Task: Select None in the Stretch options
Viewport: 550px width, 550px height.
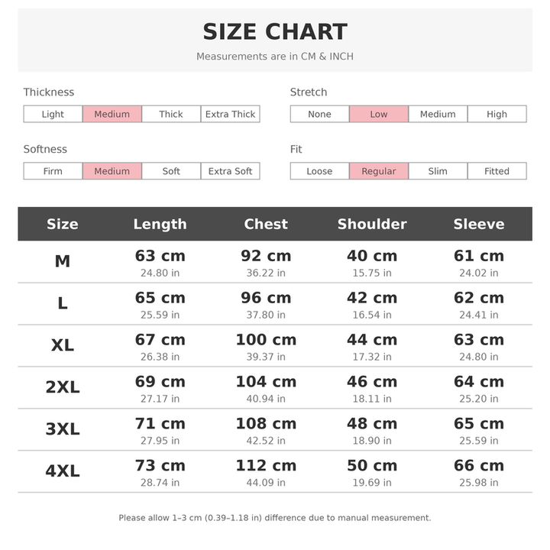Action: click(x=319, y=114)
